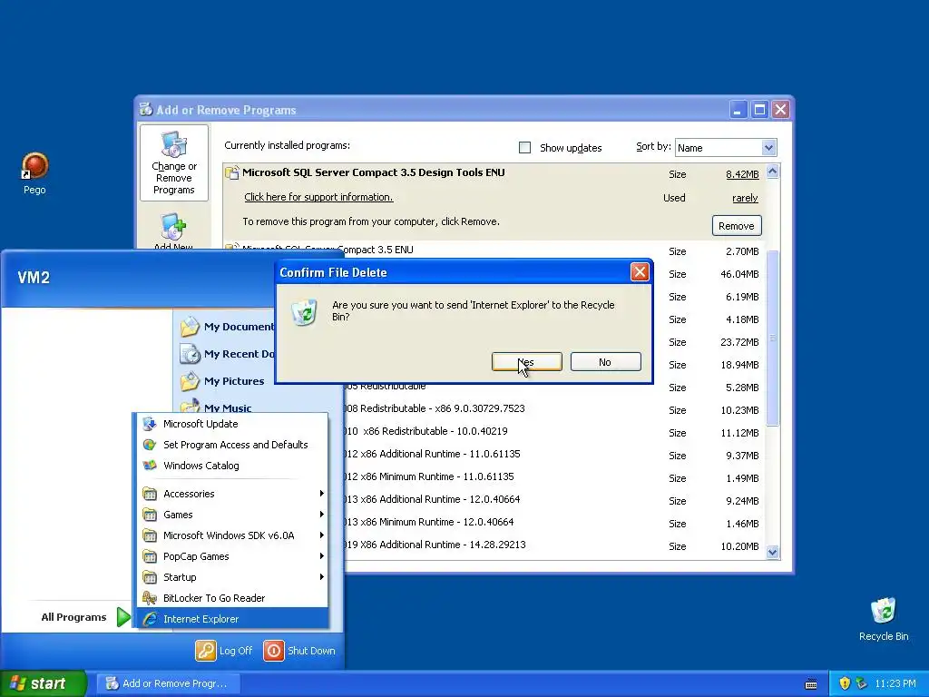
Task: Close the Confirm File Delete dialog
Action: coord(640,272)
